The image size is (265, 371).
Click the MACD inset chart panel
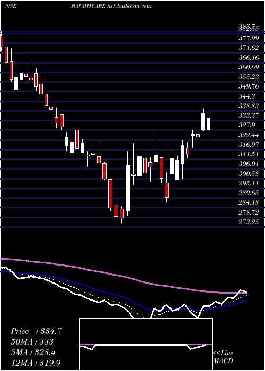[146, 344]
